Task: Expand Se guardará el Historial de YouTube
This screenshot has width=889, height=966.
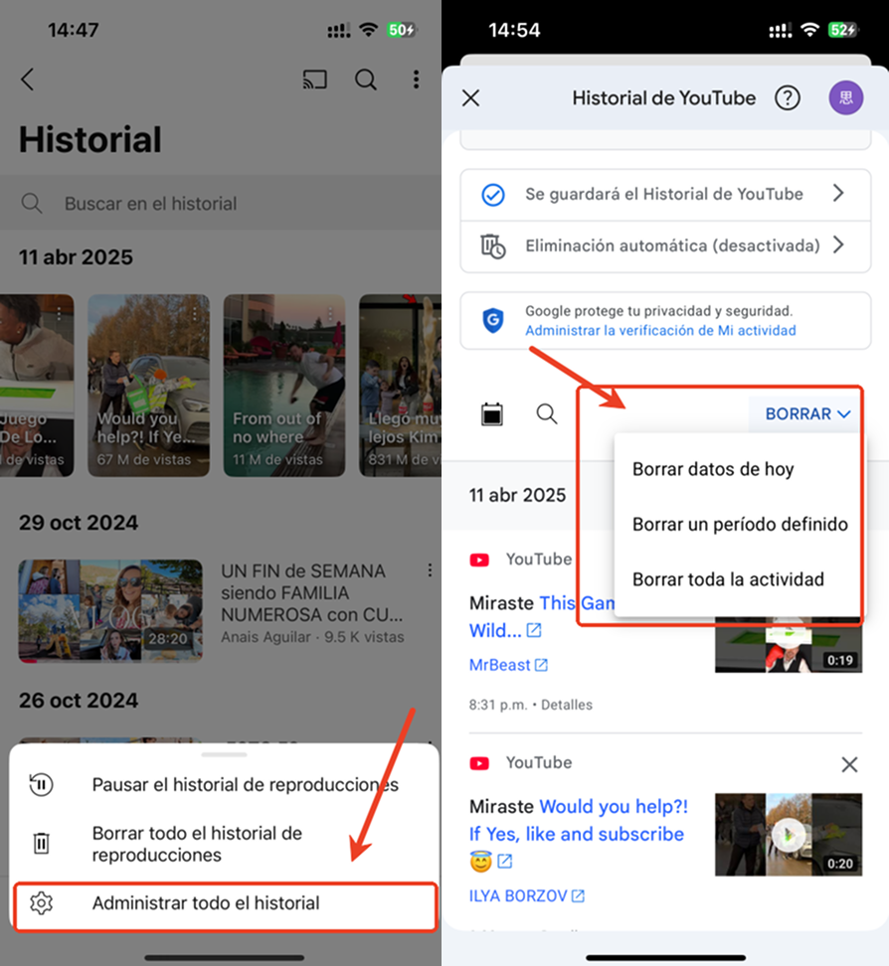Action: pyautogui.click(x=664, y=194)
